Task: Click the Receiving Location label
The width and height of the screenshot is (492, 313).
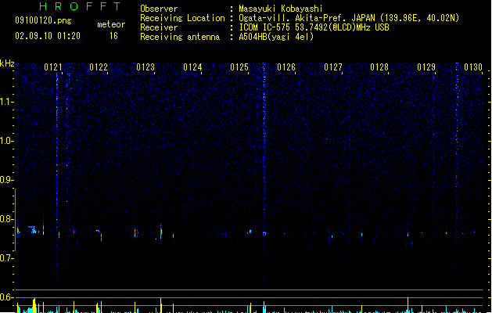Action: [182, 18]
